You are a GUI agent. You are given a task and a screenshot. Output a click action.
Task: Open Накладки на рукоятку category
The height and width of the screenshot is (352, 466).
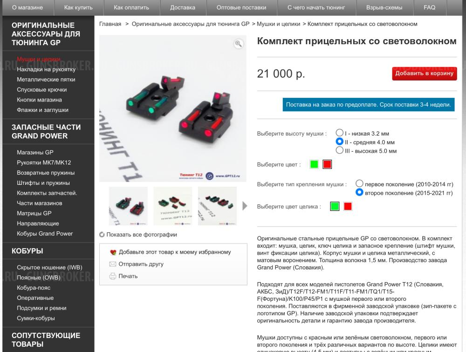(46, 69)
